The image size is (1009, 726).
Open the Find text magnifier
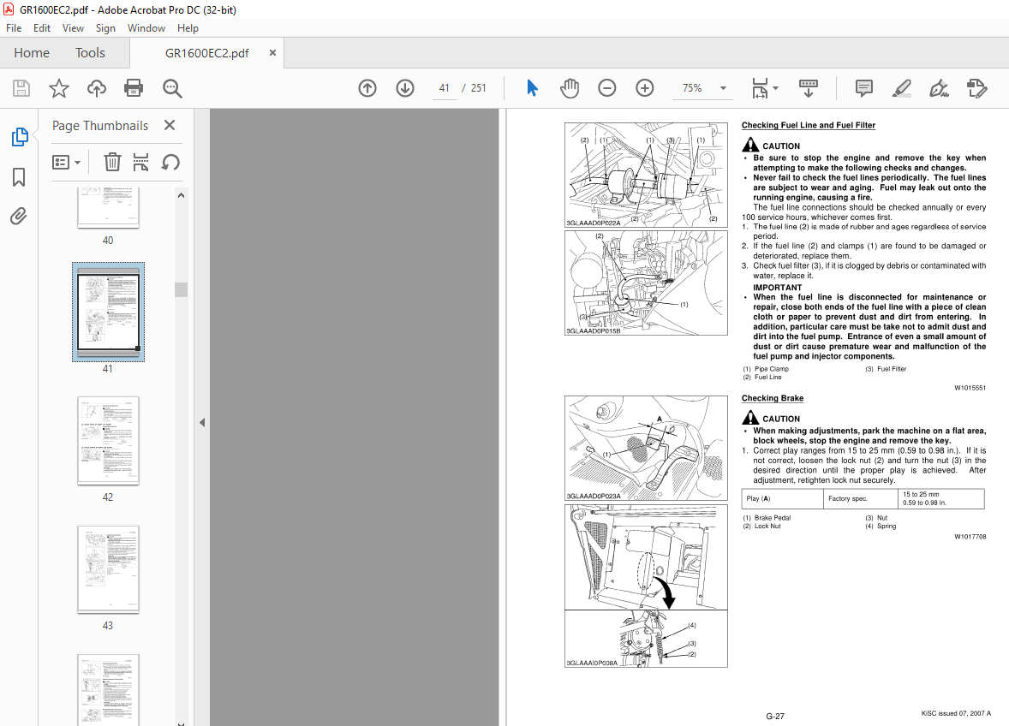point(172,88)
